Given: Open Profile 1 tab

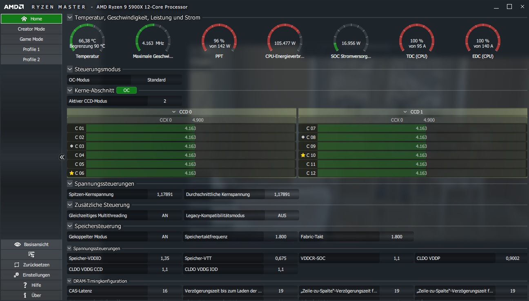Looking at the screenshot, I should (x=31, y=49).
